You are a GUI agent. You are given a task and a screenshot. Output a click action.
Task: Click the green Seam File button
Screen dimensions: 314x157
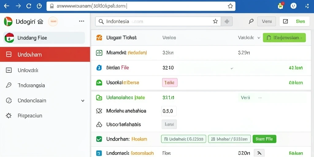264,139
